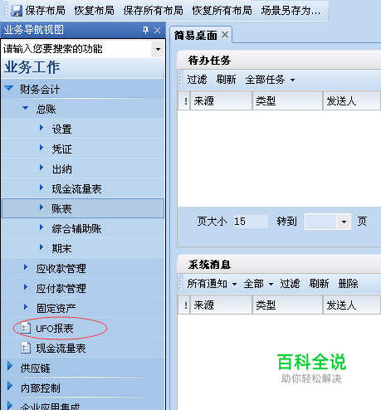The image size is (381, 410).
Task: Close the 简易桌面 tab
Action: point(225,35)
